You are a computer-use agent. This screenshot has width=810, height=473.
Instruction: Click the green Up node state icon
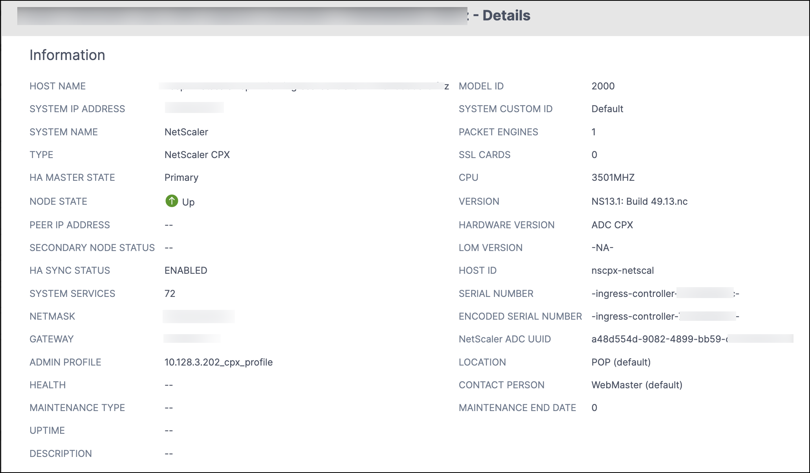coord(172,201)
